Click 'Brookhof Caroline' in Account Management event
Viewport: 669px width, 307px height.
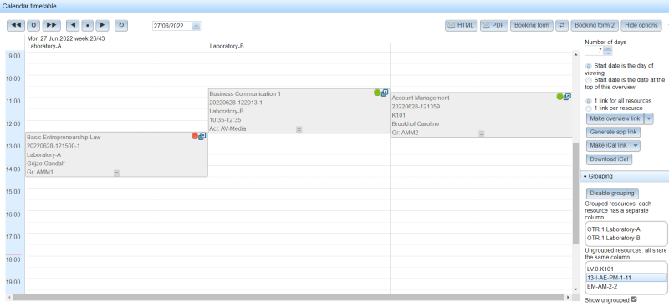tap(416, 124)
